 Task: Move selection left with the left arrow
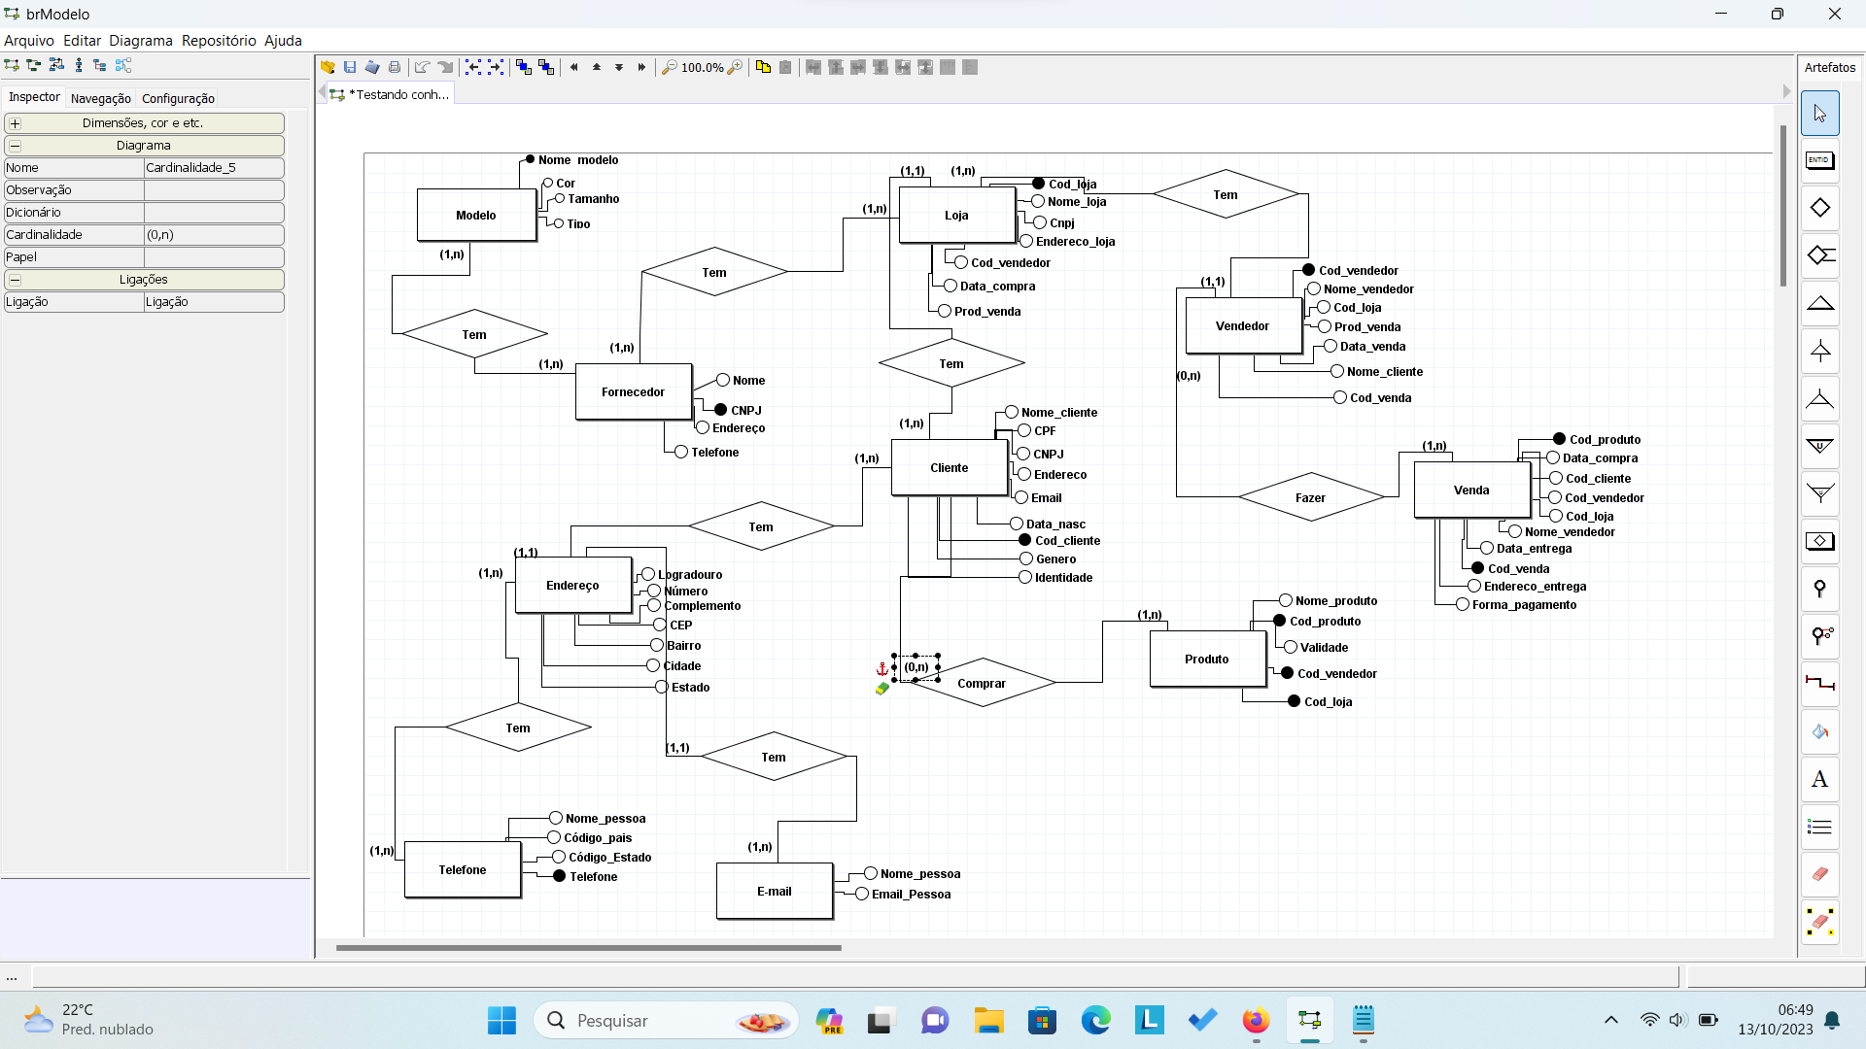(x=574, y=67)
